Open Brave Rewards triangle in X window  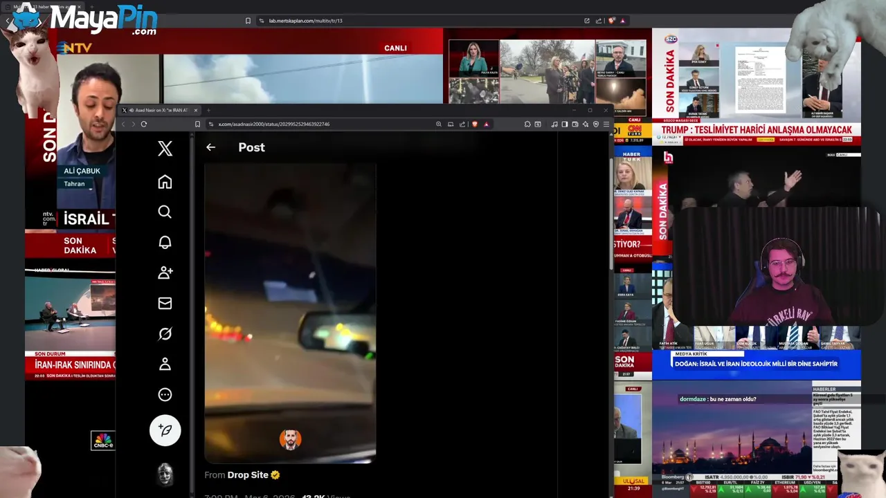(486, 124)
